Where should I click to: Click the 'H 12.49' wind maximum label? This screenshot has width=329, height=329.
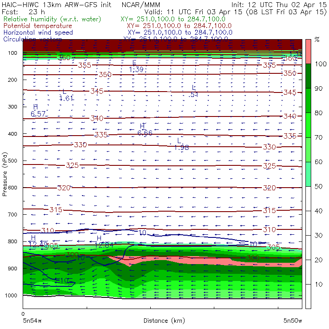click(x=38, y=241)
